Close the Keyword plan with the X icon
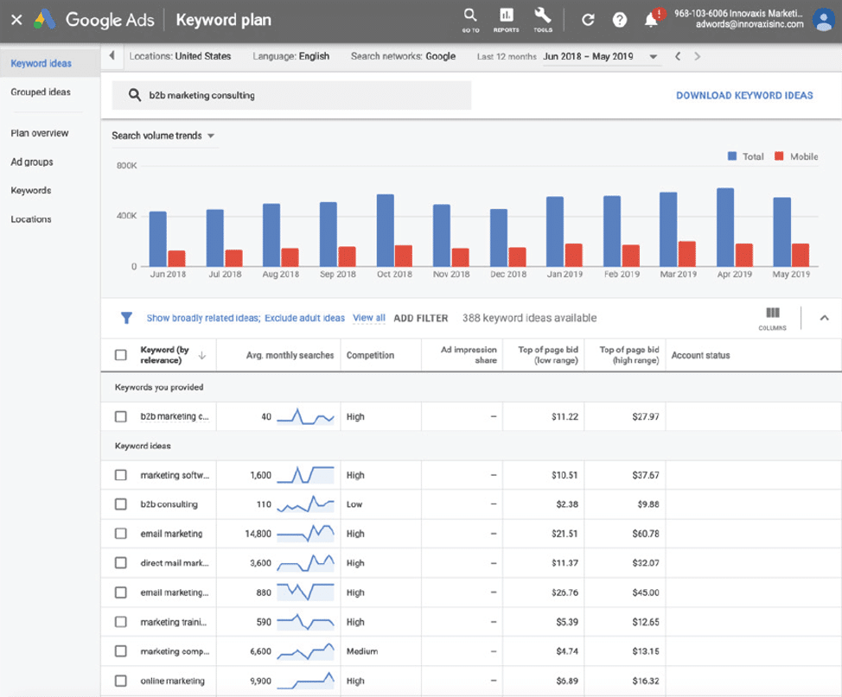 [x=16, y=20]
